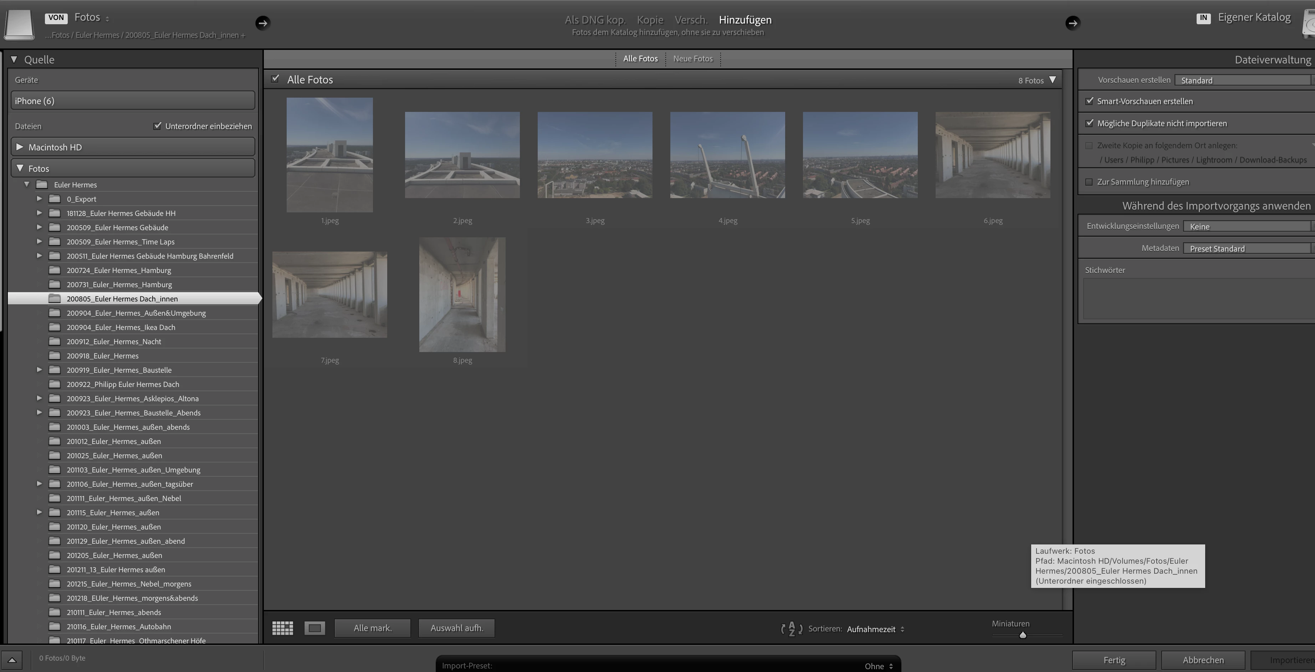
Task: Switch to grid view icon
Action: 282,628
